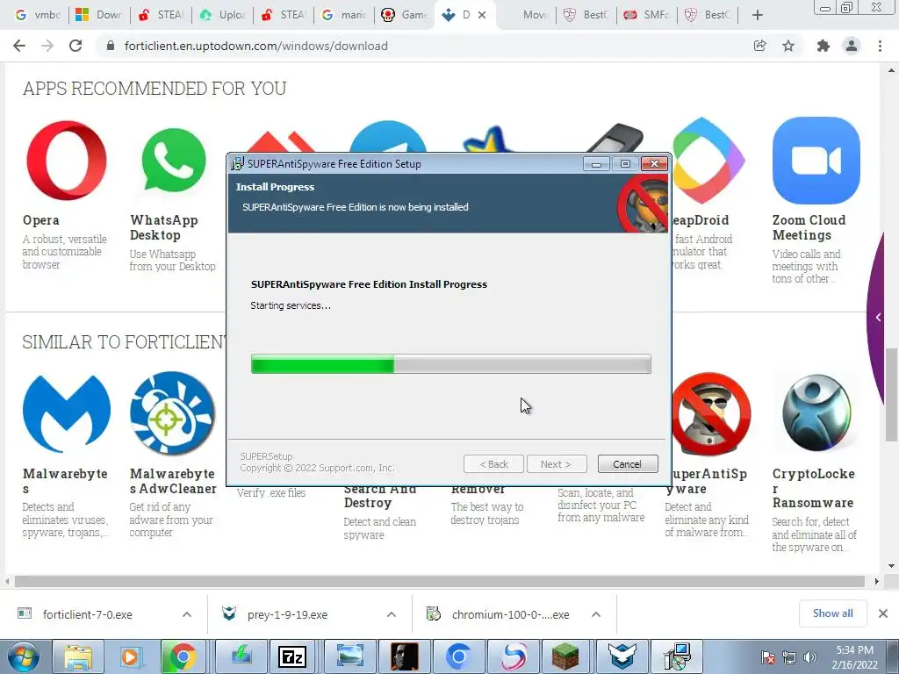Expand the purple side panel arrow
Image resolution: width=899 pixels, height=674 pixels.
pyautogui.click(x=878, y=317)
